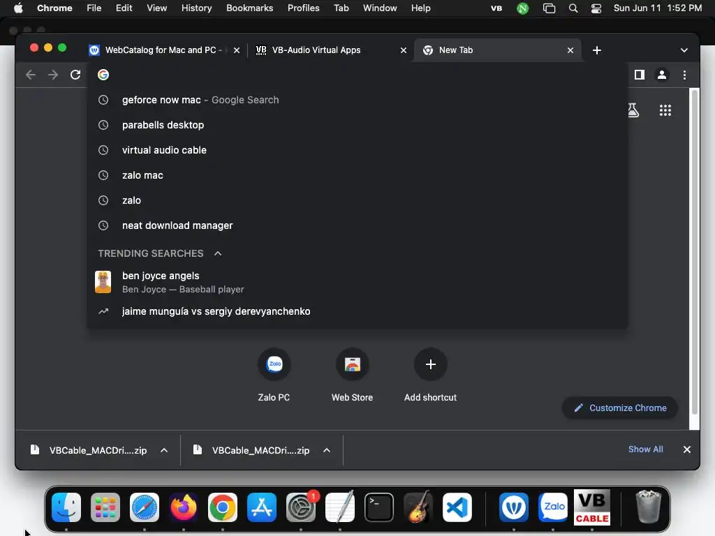Open options for first VBCable zip download
Image resolution: width=715 pixels, height=536 pixels.
point(164,450)
